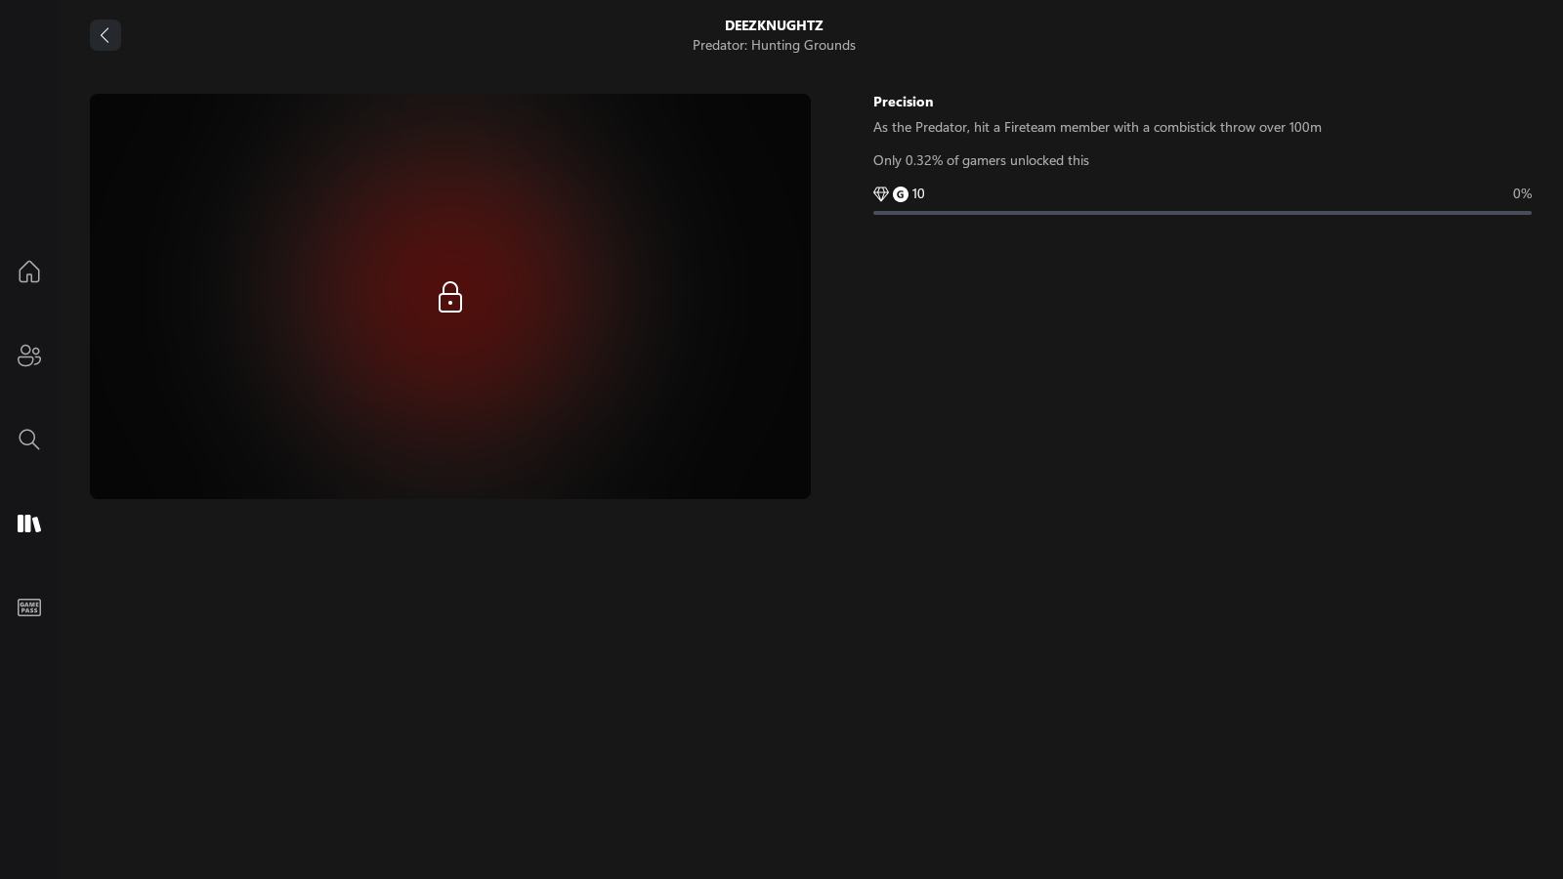
Task: Open Search from the sidebar
Action: [29, 439]
